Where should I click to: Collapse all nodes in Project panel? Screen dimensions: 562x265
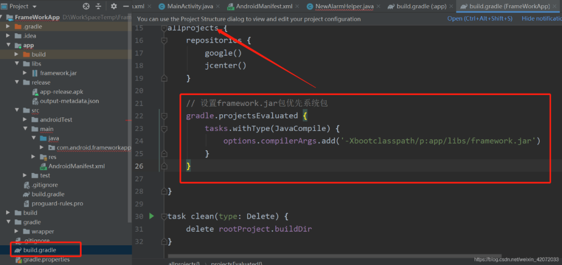coord(98,6)
